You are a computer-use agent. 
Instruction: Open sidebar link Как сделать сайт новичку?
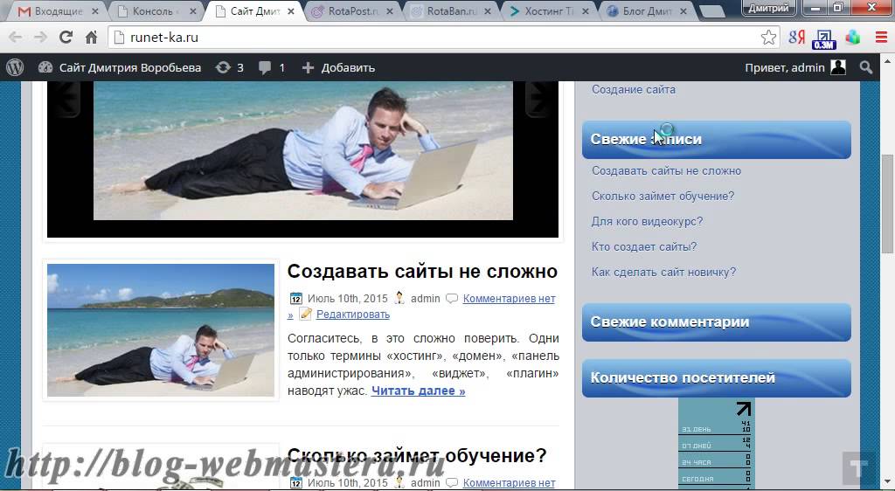[x=664, y=272]
